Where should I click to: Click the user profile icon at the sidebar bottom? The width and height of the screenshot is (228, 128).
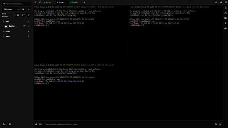[4, 124]
